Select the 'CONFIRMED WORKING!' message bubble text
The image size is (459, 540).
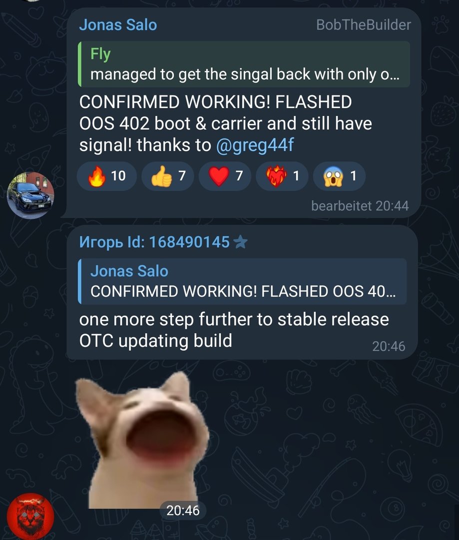(x=225, y=123)
